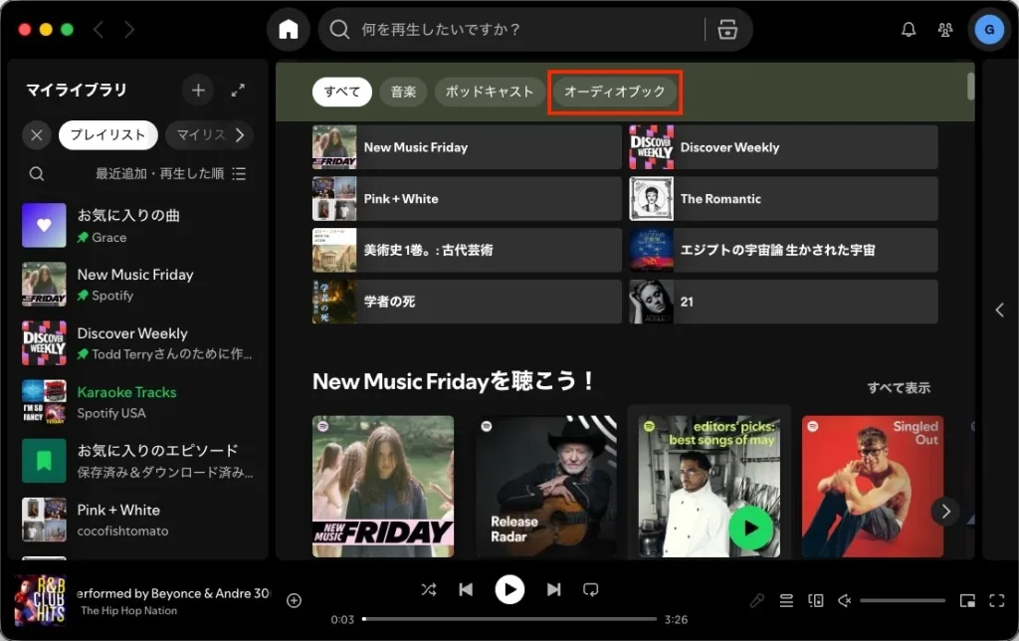Viewport: 1019px width, 641px height.
Task: Enter full screen mode
Action: pos(997,601)
